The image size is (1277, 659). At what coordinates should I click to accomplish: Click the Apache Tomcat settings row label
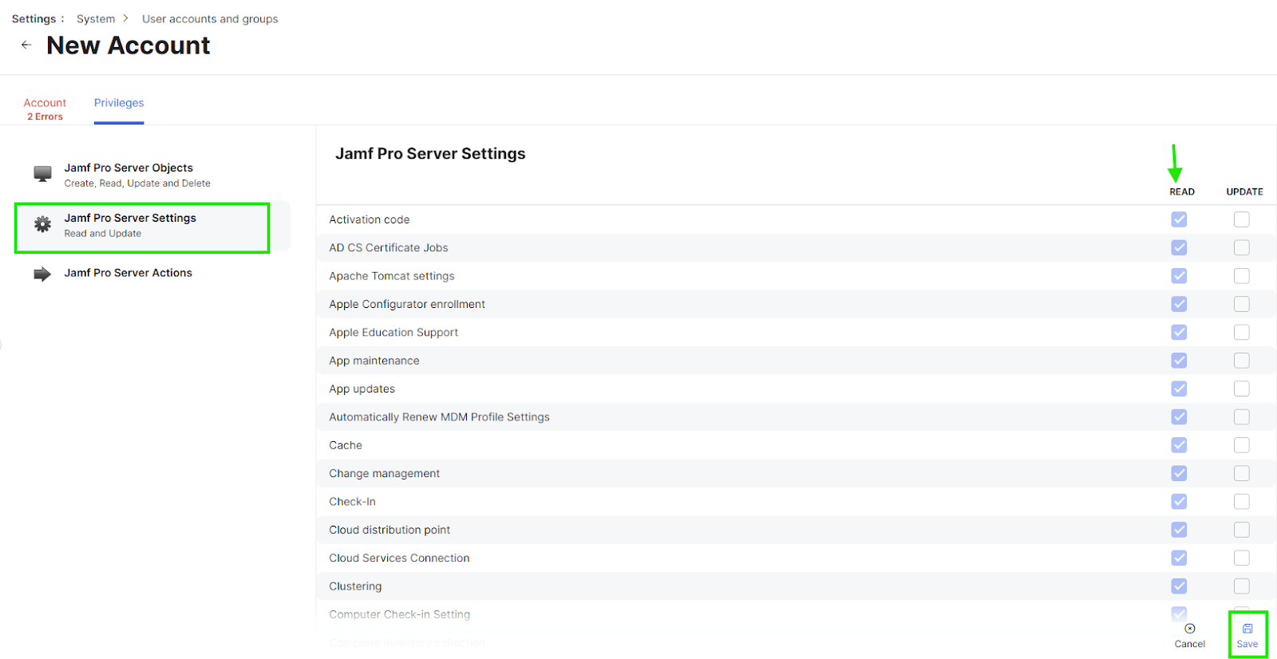pyautogui.click(x=392, y=276)
